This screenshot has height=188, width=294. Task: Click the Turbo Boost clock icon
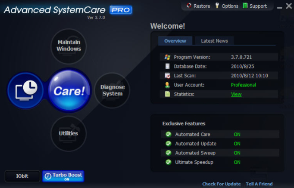[x=48, y=176]
